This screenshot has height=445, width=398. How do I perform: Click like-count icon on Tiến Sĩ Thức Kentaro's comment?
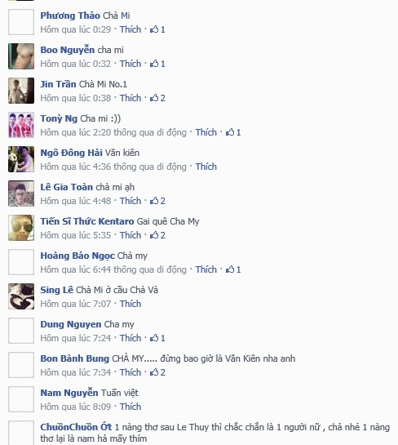pyautogui.click(x=157, y=235)
